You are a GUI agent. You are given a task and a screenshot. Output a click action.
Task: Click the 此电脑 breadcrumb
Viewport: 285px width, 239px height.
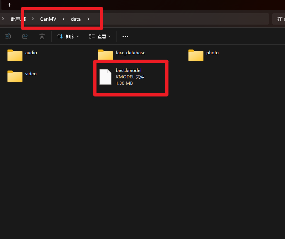click(18, 19)
